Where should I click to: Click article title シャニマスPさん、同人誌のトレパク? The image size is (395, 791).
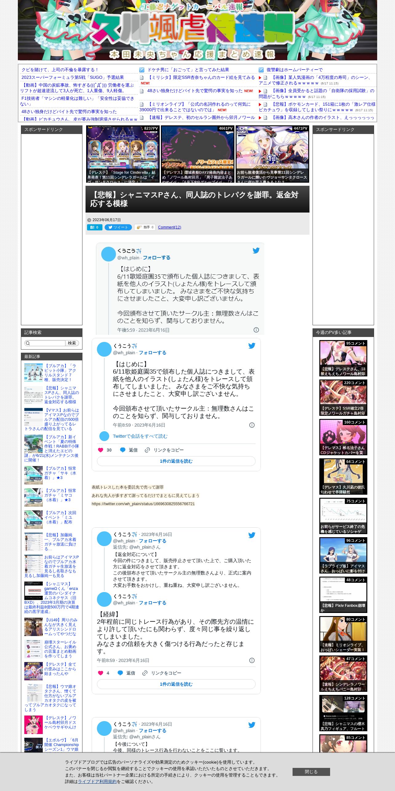coord(194,199)
